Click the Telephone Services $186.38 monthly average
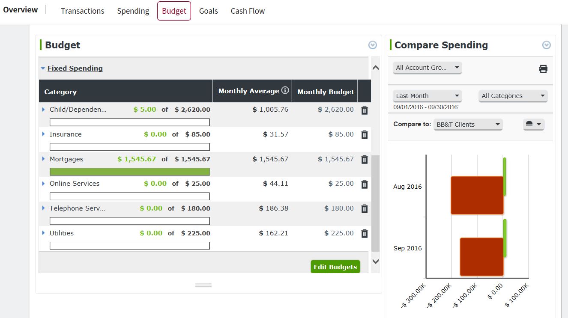Screen dimensions: 568x318 [274, 208]
